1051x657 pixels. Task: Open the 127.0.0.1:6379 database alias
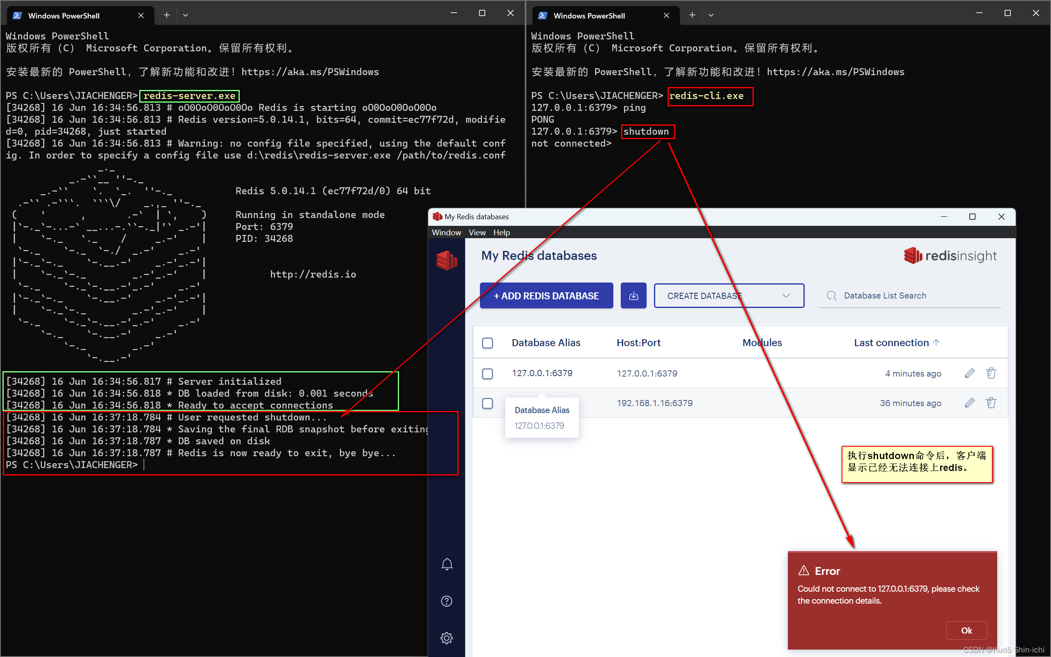click(542, 373)
